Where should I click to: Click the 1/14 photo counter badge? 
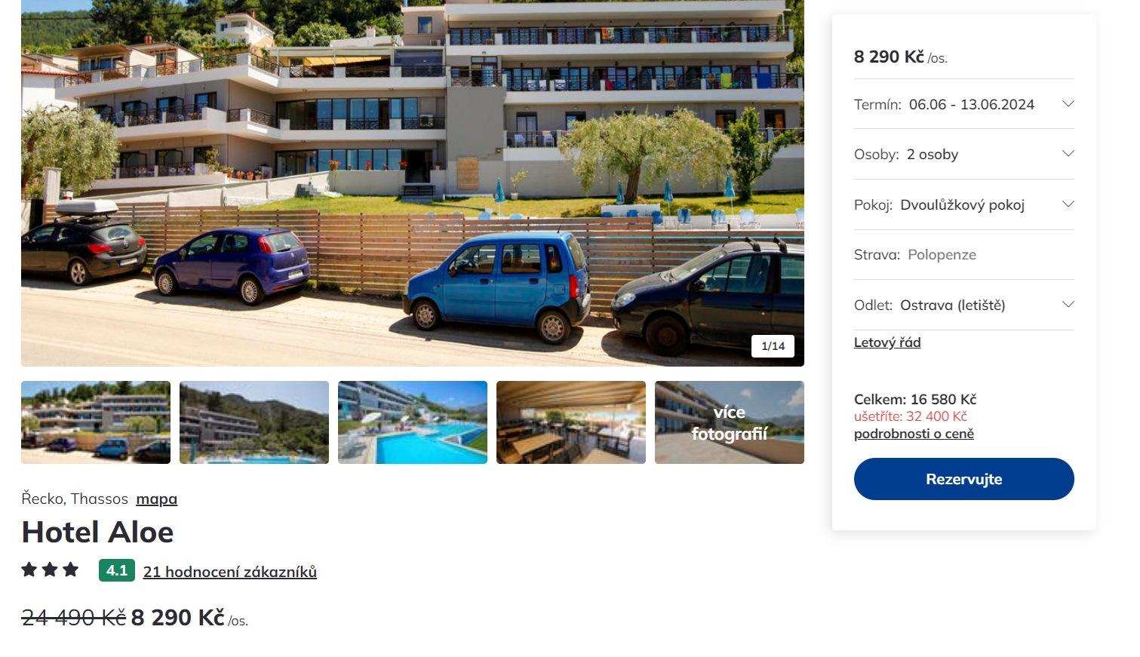click(773, 346)
